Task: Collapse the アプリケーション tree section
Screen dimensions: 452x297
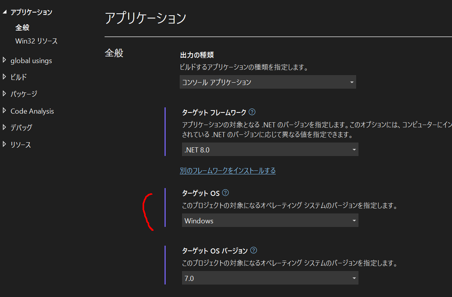Action: (x=4, y=12)
